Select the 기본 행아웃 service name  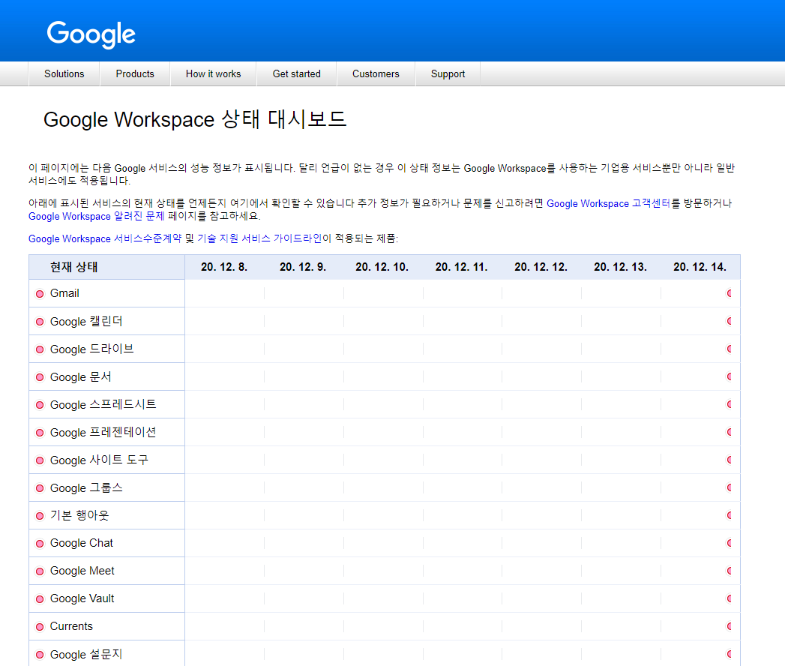click(79, 515)
